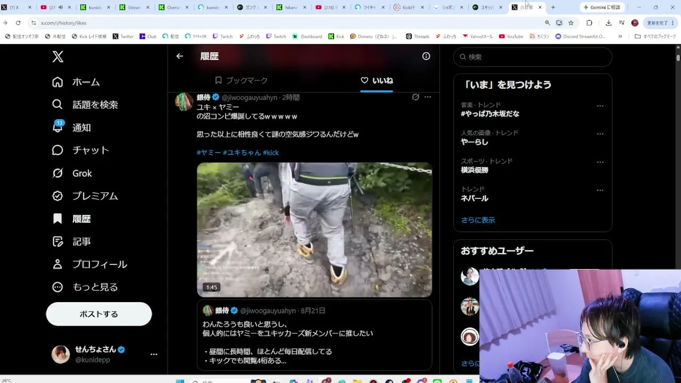Viewport: 681px width, 383px height.
Task: Open the YouTube bookmark
Action: click(x=511, y=37)
